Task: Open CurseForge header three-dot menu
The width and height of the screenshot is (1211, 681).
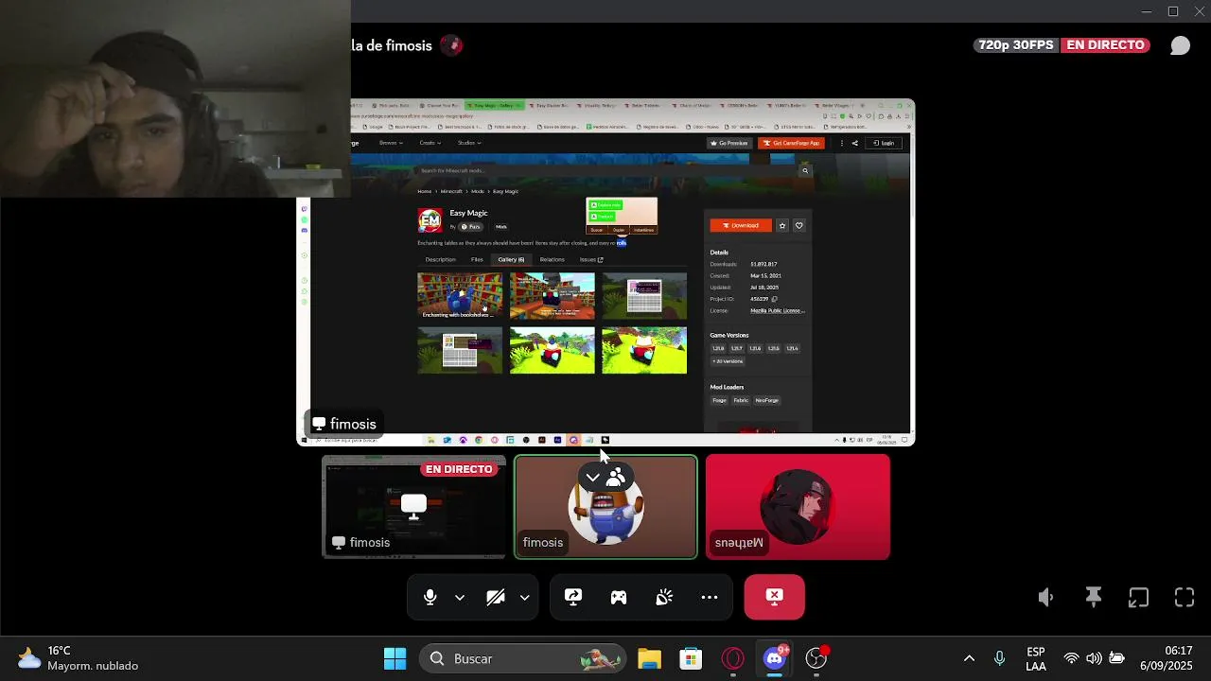Action: click(x=841, y=143)
